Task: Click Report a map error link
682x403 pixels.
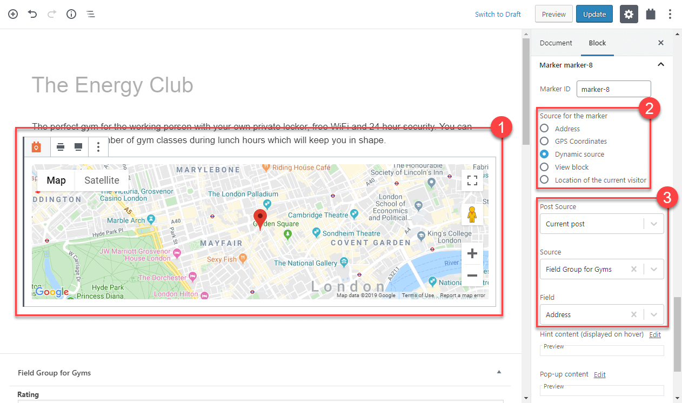Action: point(463,295)
